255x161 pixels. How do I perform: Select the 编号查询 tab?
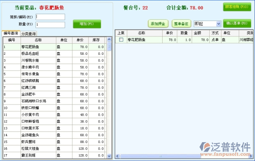(x=11, y=33)
